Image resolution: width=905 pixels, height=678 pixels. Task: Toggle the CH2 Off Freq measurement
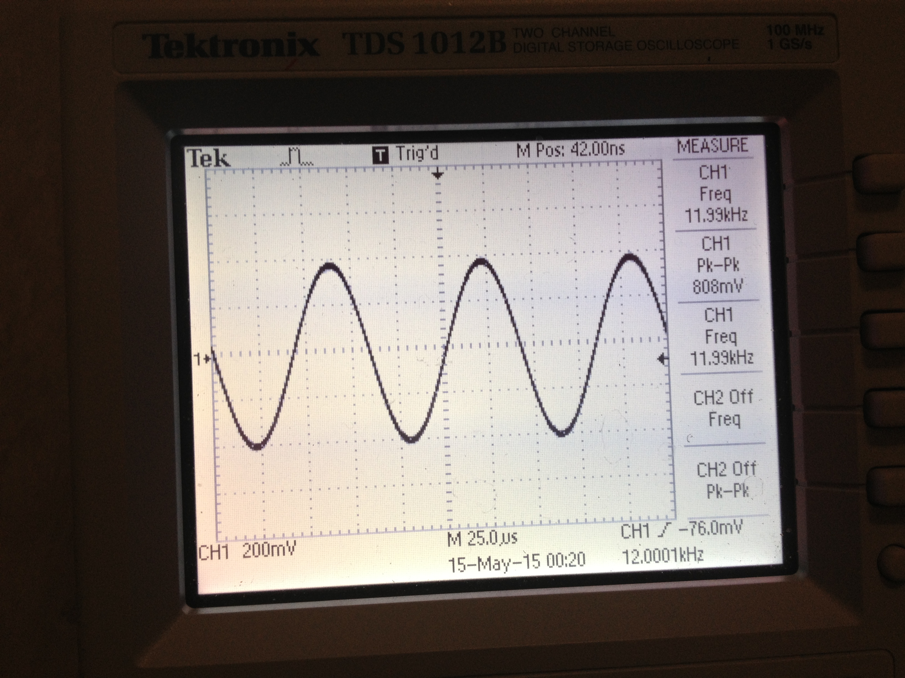(723, 408)
